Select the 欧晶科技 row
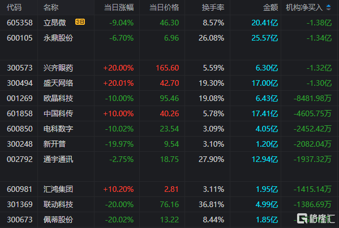Image resolution: width=339 pixels, height=228 pixels. pyautogui.click(x=170, y=99)
